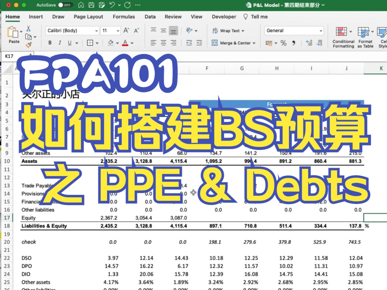Switch to the View tab
The height and width of the screenshot is (290, 387).
(x=196, y=17)
